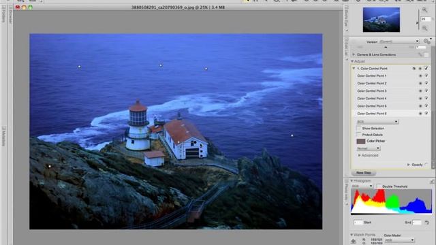436x245 pixels.
Task: Toggle checkbox on Color Control Point 5 row
Action: (426, 105)
